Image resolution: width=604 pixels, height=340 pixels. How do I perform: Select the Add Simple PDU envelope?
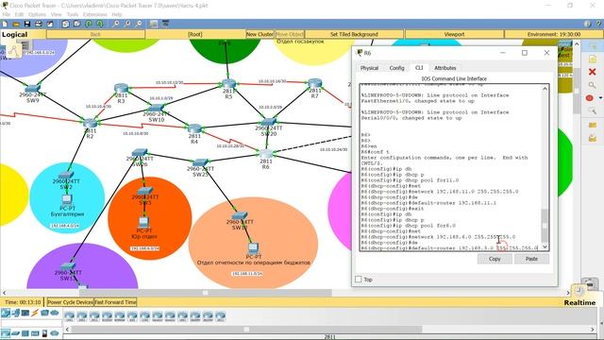(x=593, y=125)
